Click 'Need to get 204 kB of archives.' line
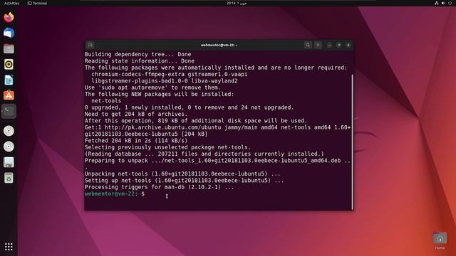Screen dimensions: 456x256 (x=136, y=114)
